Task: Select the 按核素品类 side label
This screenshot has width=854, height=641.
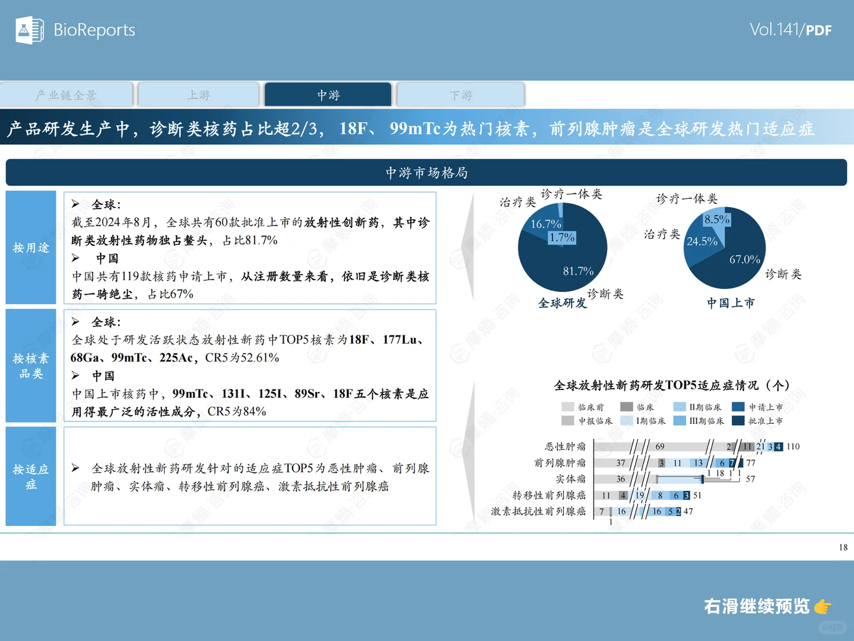Action: (x=31, y=366)
